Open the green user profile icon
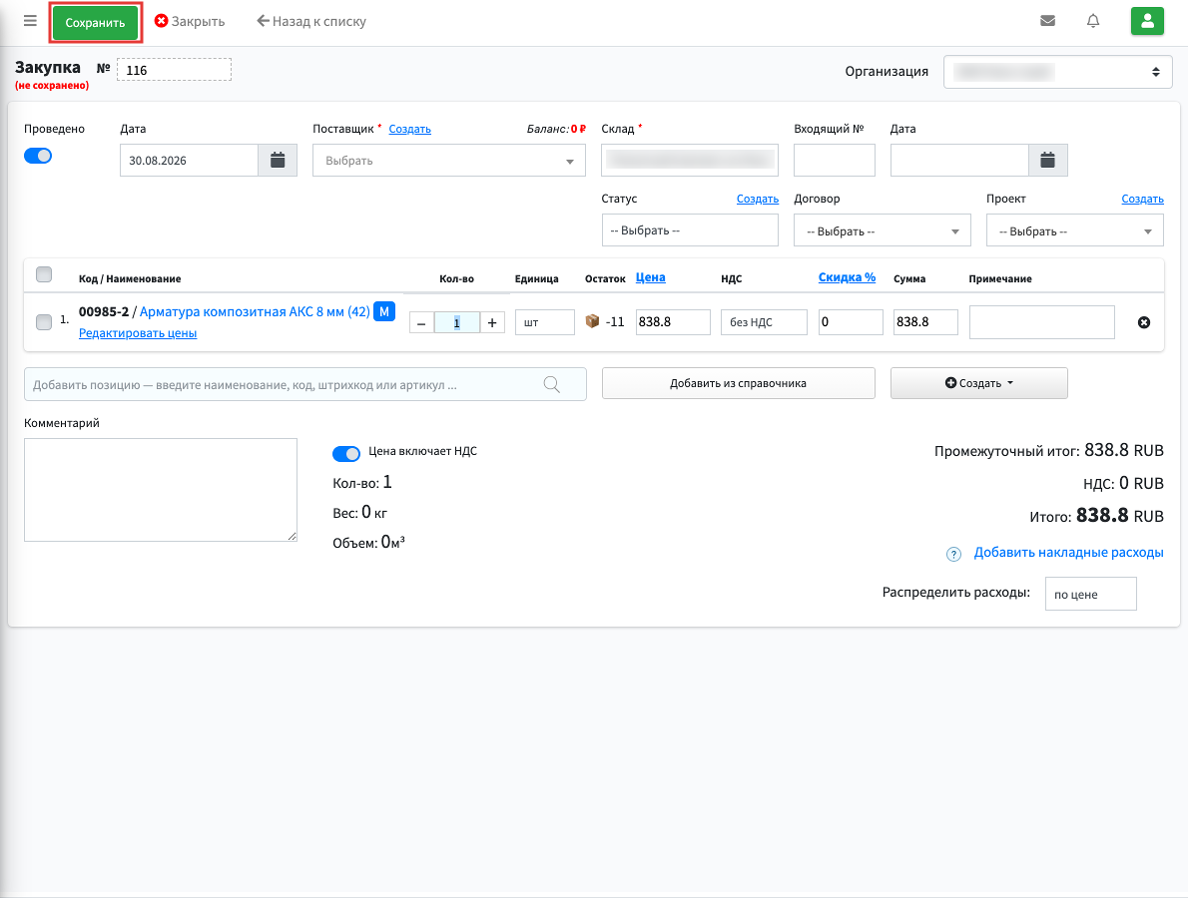This screenshot has width=1188, height=898. click(x=1147, y=21)
